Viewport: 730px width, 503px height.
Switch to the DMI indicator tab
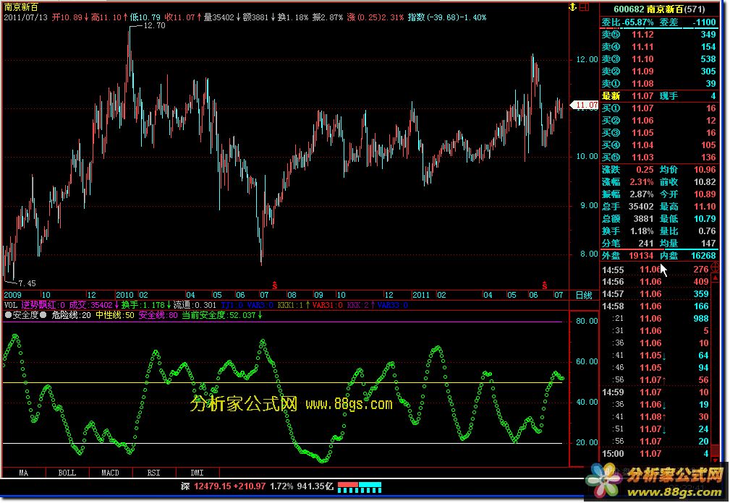(x=197, y=473)
